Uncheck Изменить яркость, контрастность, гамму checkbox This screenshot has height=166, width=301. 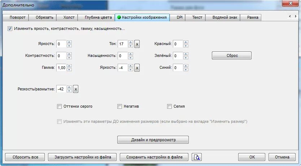tap(10, 29)
